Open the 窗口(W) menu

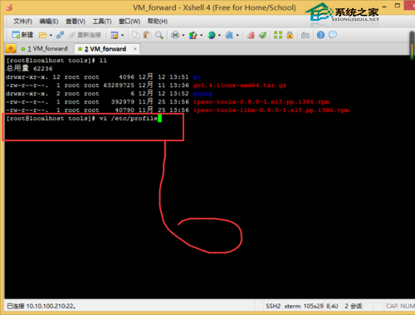tap(129, 22)
